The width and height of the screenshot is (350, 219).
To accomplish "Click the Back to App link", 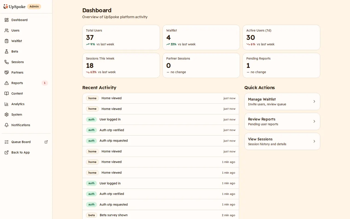I will click(x=26, y=152).
